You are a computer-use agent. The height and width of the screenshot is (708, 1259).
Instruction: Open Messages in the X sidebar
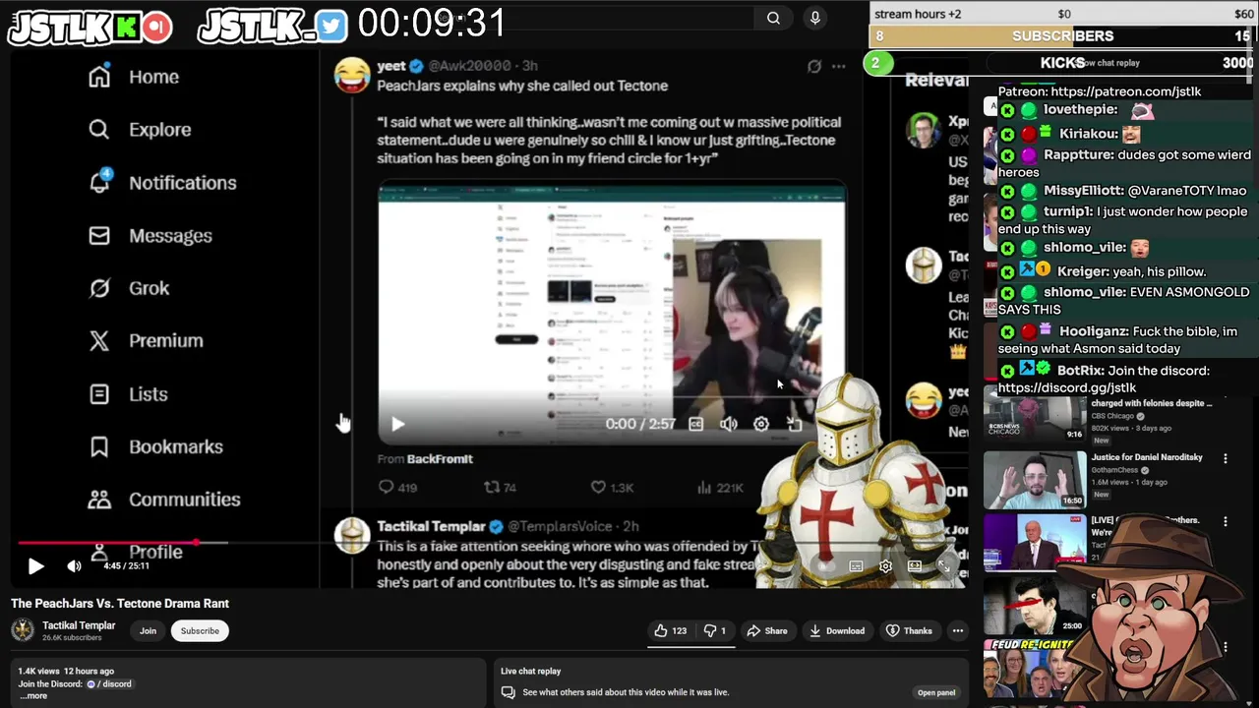150,236
